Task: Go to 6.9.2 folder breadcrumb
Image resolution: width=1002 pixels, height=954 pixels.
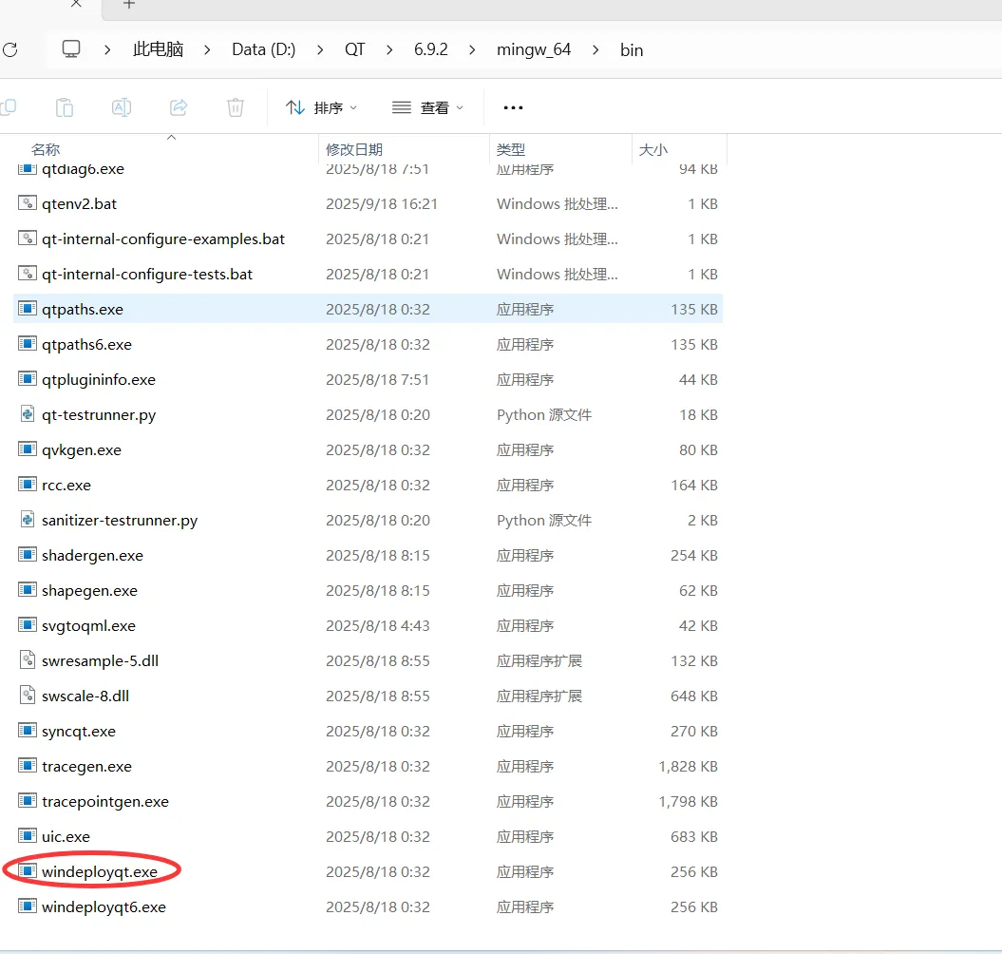Action: (430, 49)
